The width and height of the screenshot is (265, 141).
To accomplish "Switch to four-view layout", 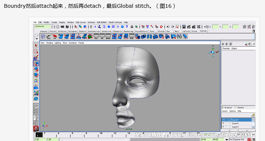I will [36, 112].
